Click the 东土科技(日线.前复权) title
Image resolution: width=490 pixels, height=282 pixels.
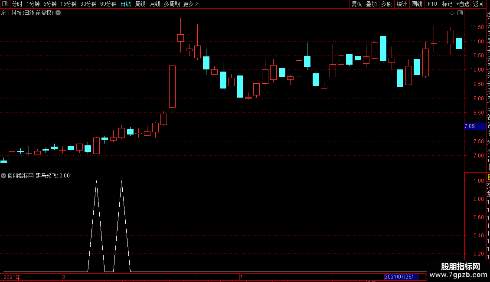pyautogui.click(x=27, y=13)
